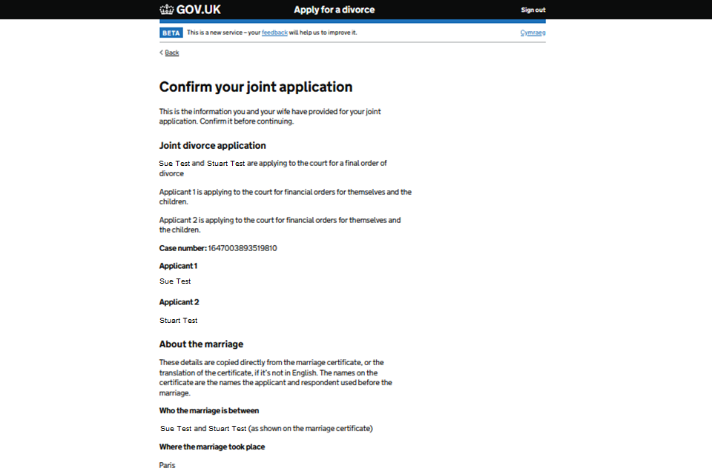Click the Applicant 2 label
This screenshot has height=474, width=712.
click(x=179, y=302)
